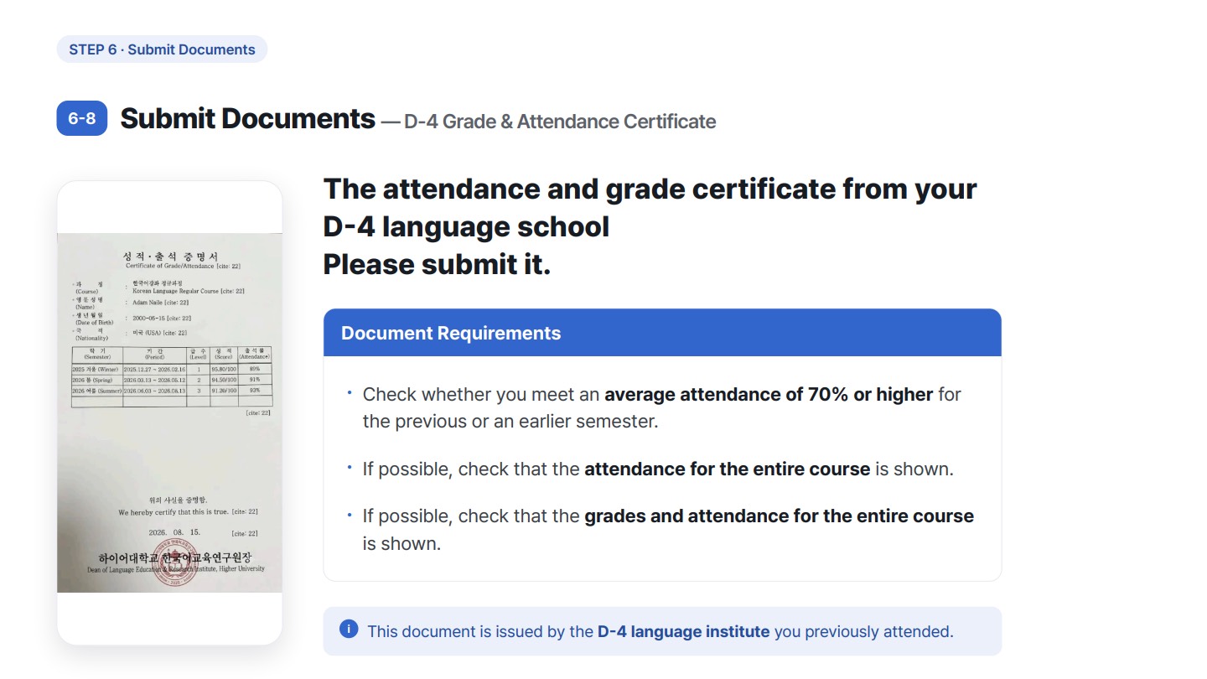Screen dimensions: 1207x679
Task: Select the "D-4 Grade & Attendance Certificate" subtitle
Action: tap(560, 122)
